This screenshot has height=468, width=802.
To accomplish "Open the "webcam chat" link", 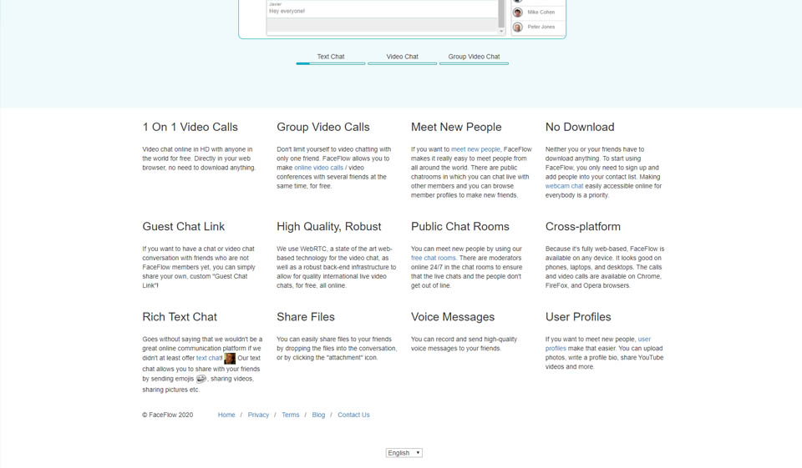I will point(564,186).
